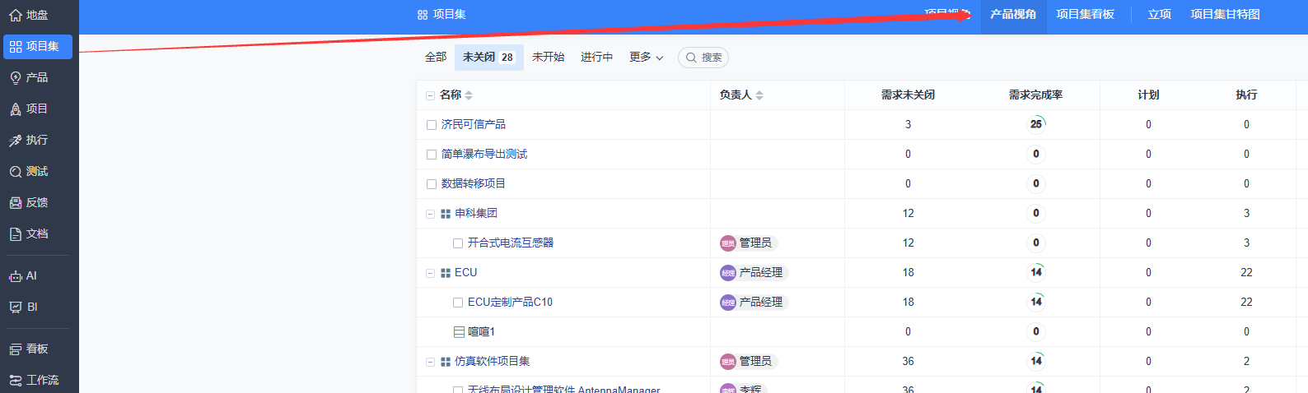
Task: Click 产品经理 avatar in ECU row
Action: pos(728,273)
